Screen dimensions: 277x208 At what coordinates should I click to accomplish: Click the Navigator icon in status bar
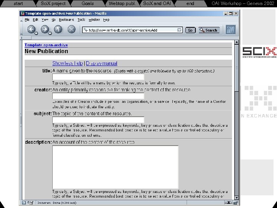pyautogui.click(x=24, y=203)
